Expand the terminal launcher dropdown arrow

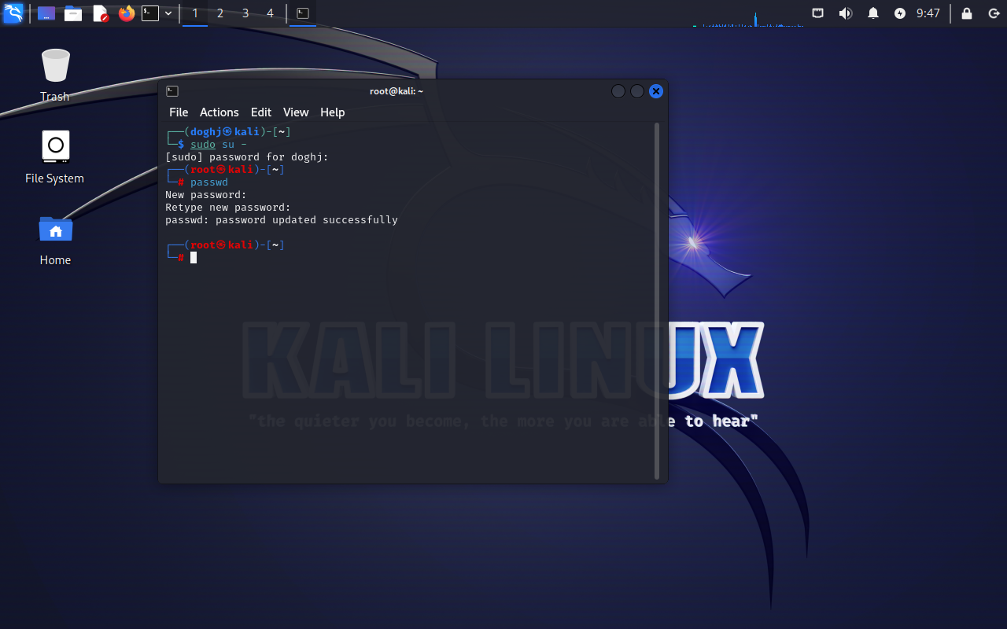pos(168,13)
